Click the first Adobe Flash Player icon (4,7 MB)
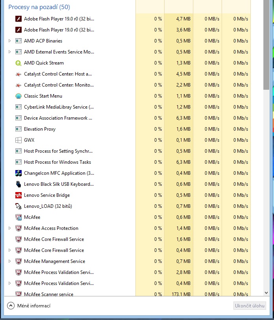This screenshot has height=320, width=274. [x=19, y=19]
